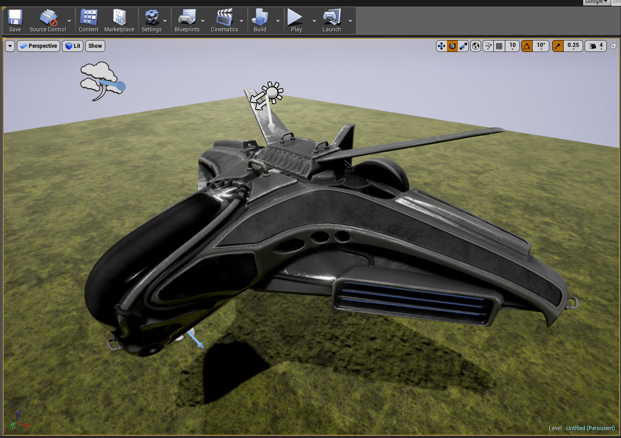Toggle scale snapping
Image resolution: width=621 pixels, height=438 pixels.
point(558,46)
